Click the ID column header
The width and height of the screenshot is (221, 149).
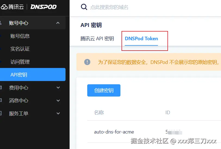pos(168,113)
